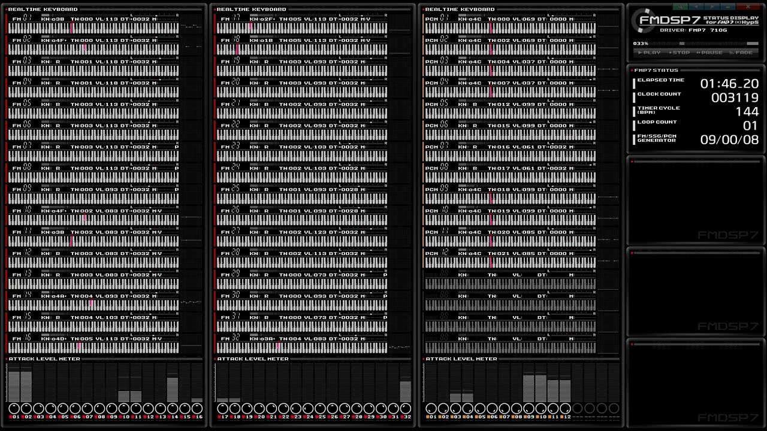Image resolution: width=767 pixels, height=431 pixels.
Task: Halt the song with the STOP button
Action: [680, 53]
